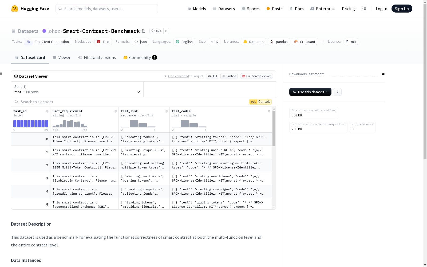Open Enterprise in the top navigation
Image resolution: width=427 pixels, height=267 pixels.
tap(323, 9)
